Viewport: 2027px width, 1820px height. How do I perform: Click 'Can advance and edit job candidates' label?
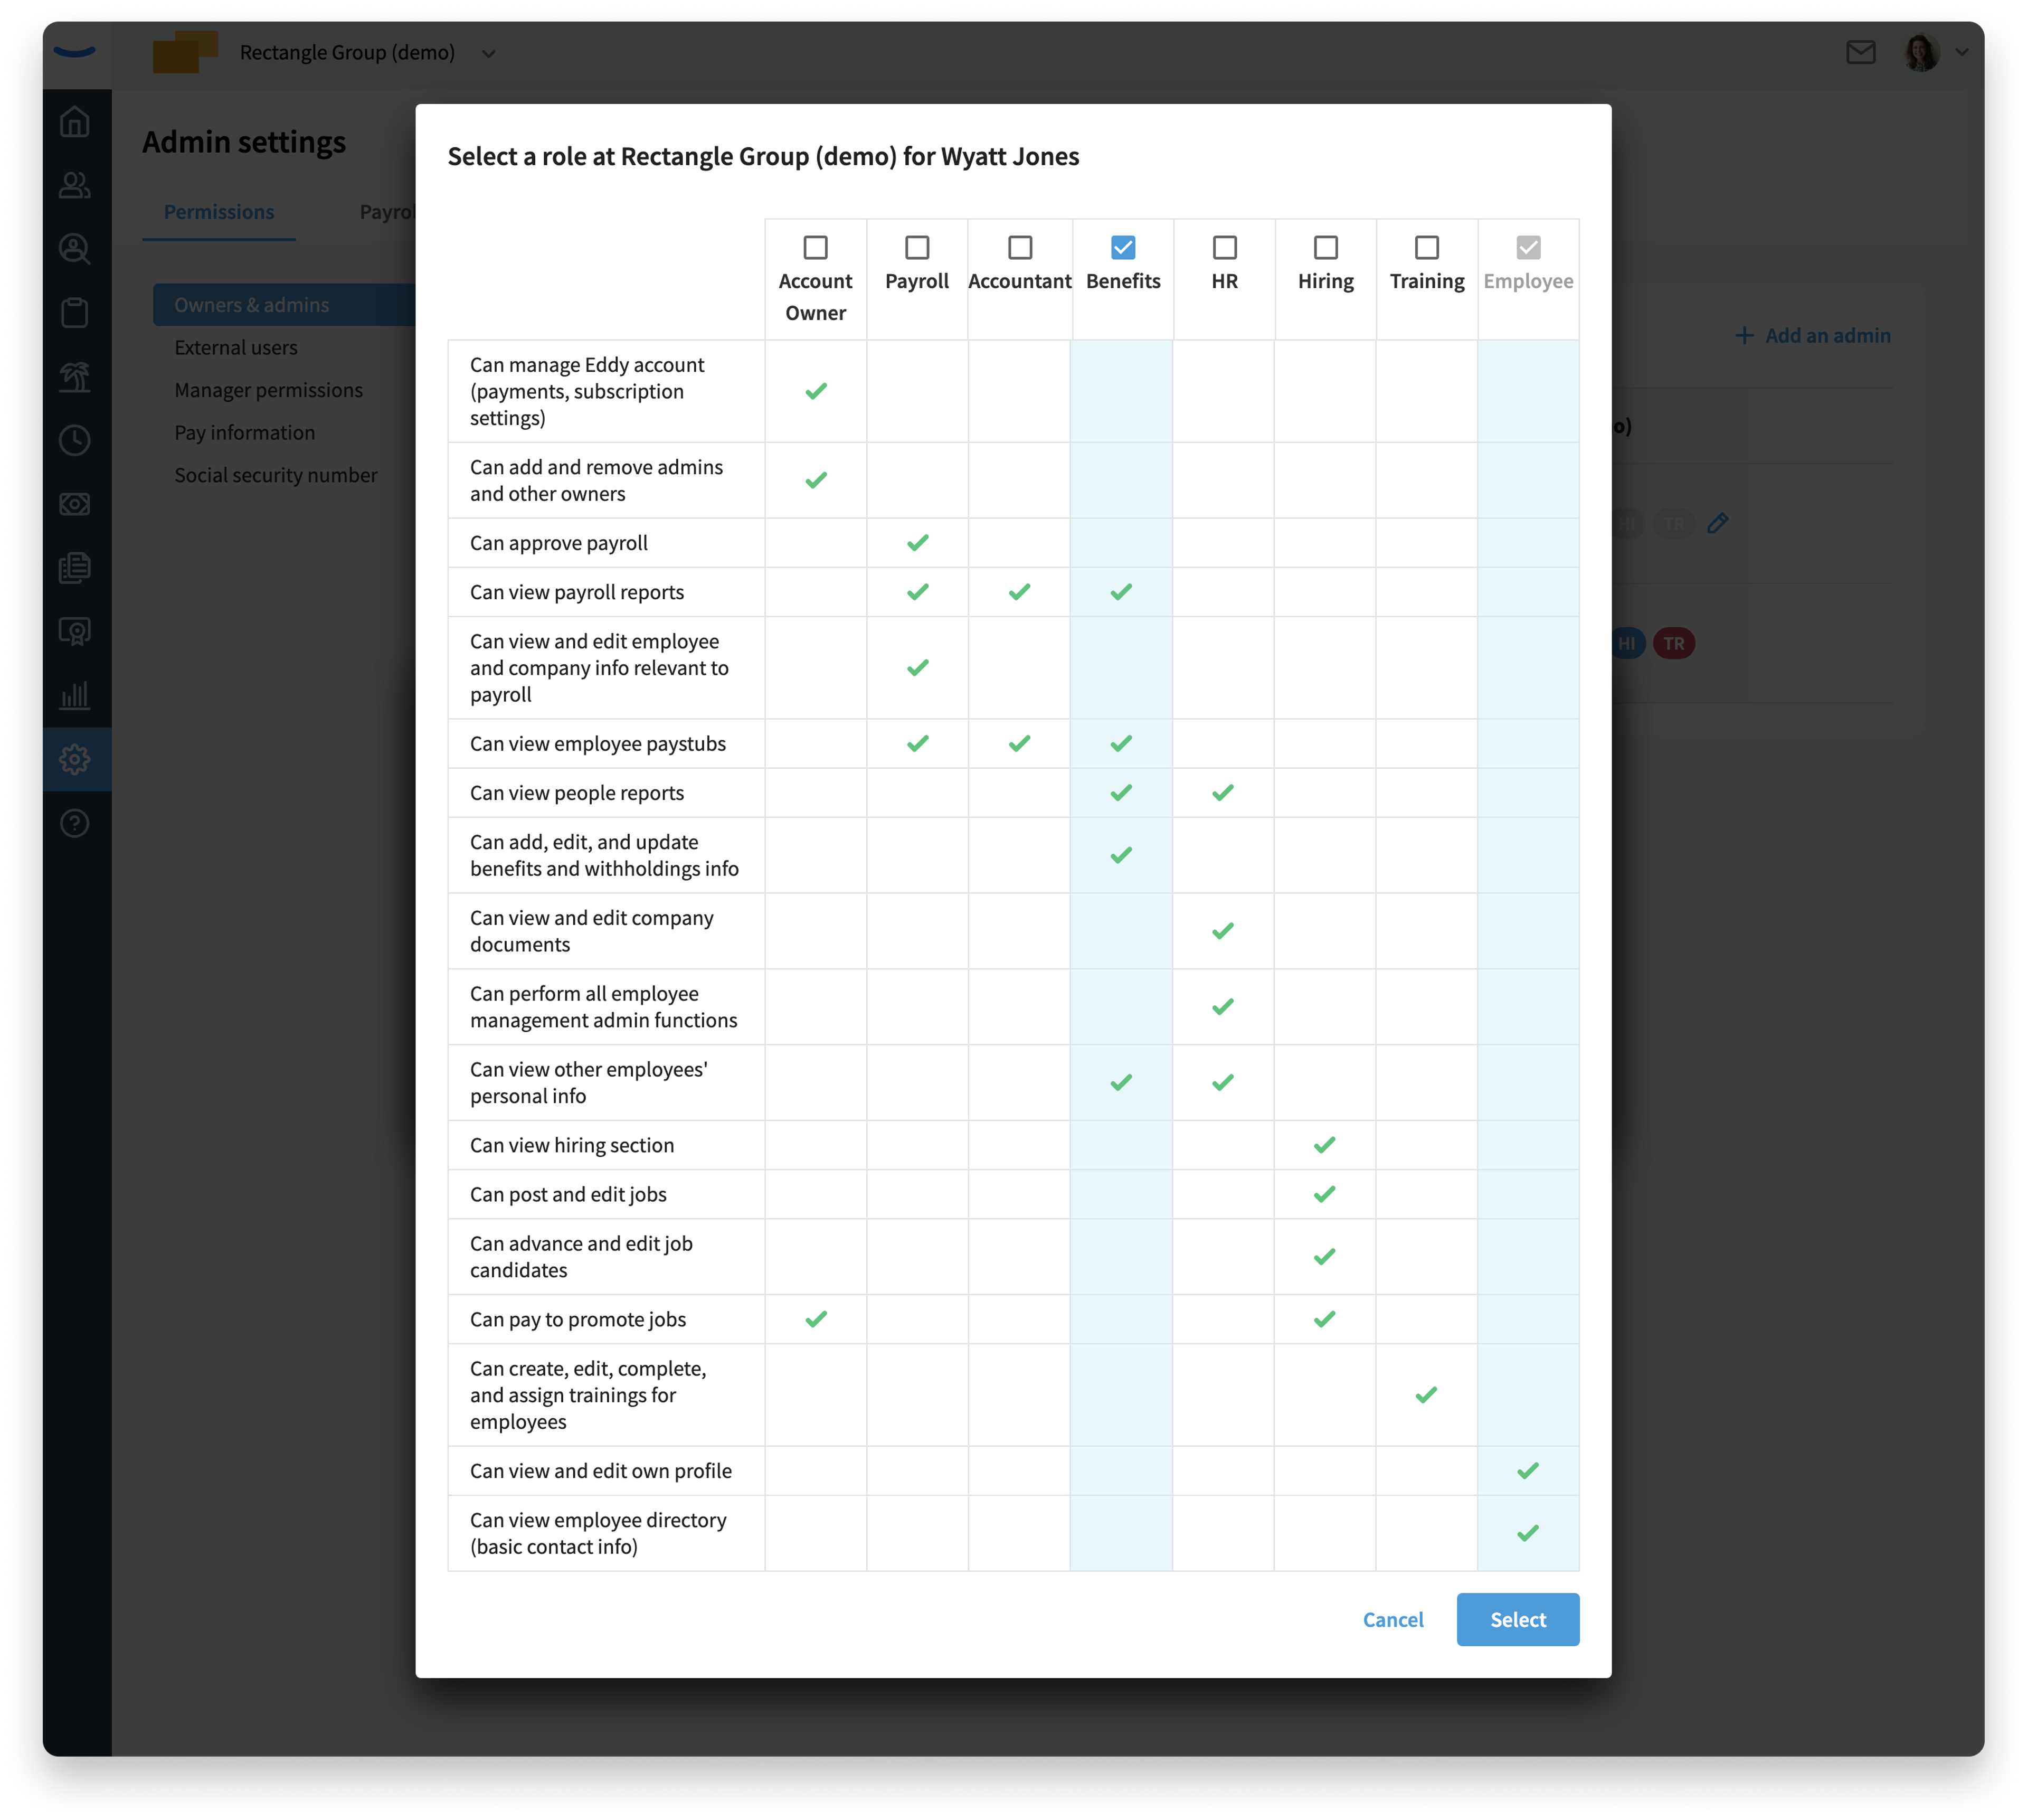click(581, 1257)
